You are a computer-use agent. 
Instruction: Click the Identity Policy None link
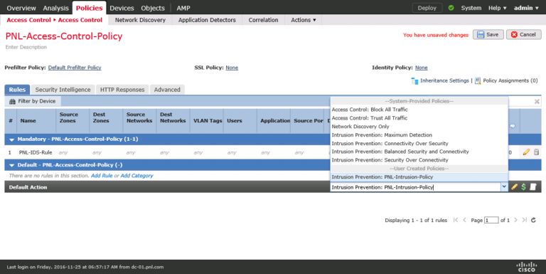[421, 68]
